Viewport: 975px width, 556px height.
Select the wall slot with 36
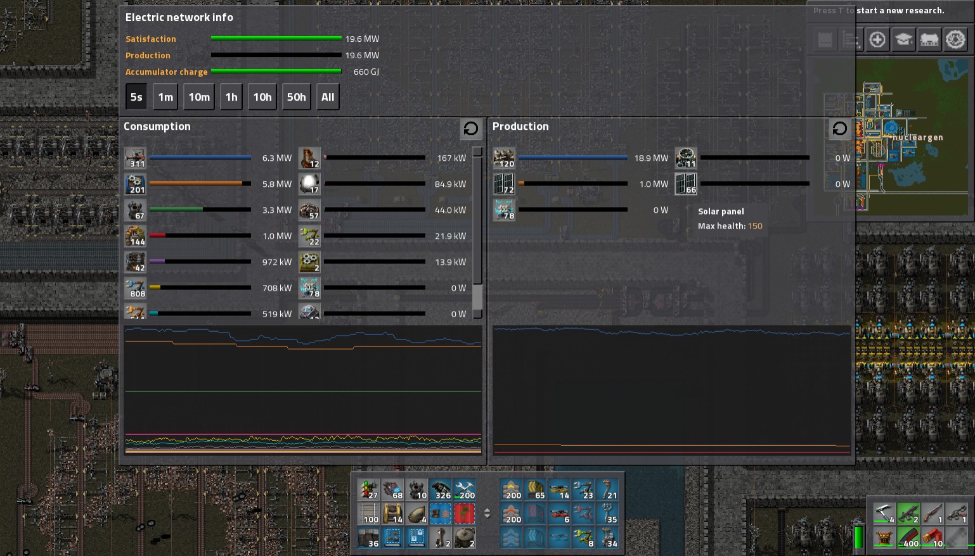pos(368,538)
